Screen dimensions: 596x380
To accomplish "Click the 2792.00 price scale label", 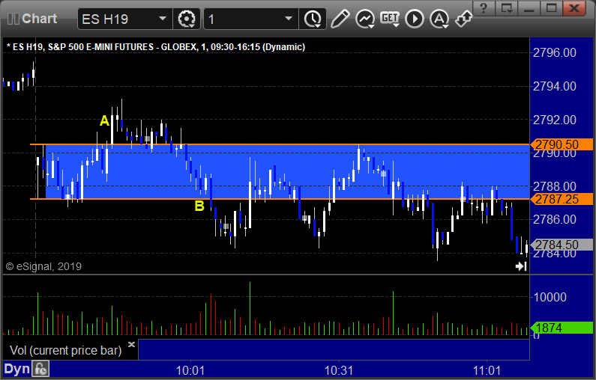I will tap(555, 120).
